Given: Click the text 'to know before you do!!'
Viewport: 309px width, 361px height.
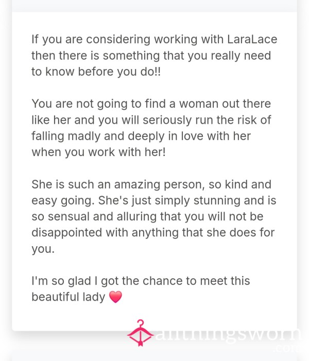Looking at the screenshot, I should [x=96, y=72].
